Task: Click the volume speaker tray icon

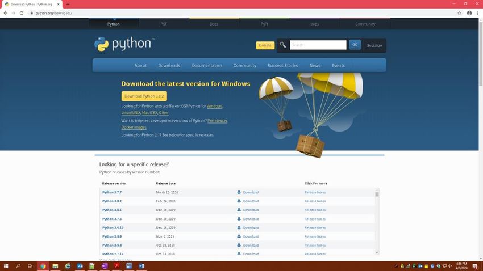Action: tap(451, 266)
